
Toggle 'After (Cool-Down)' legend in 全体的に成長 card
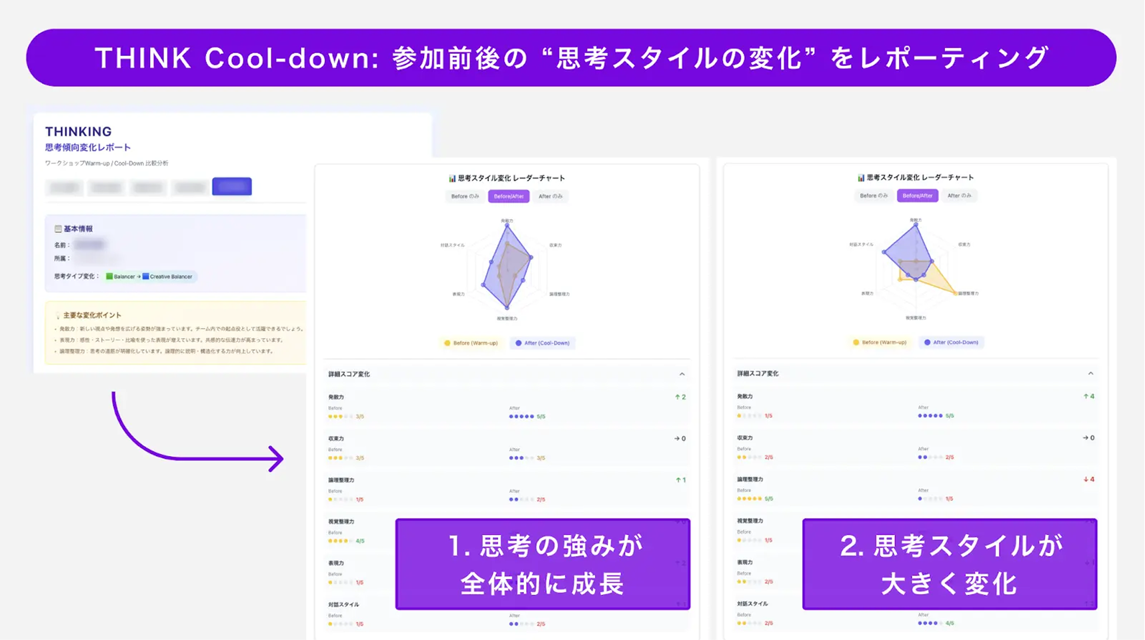542,343
